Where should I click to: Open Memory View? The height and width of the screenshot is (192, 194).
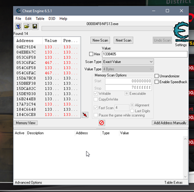[x=25, y=123]
